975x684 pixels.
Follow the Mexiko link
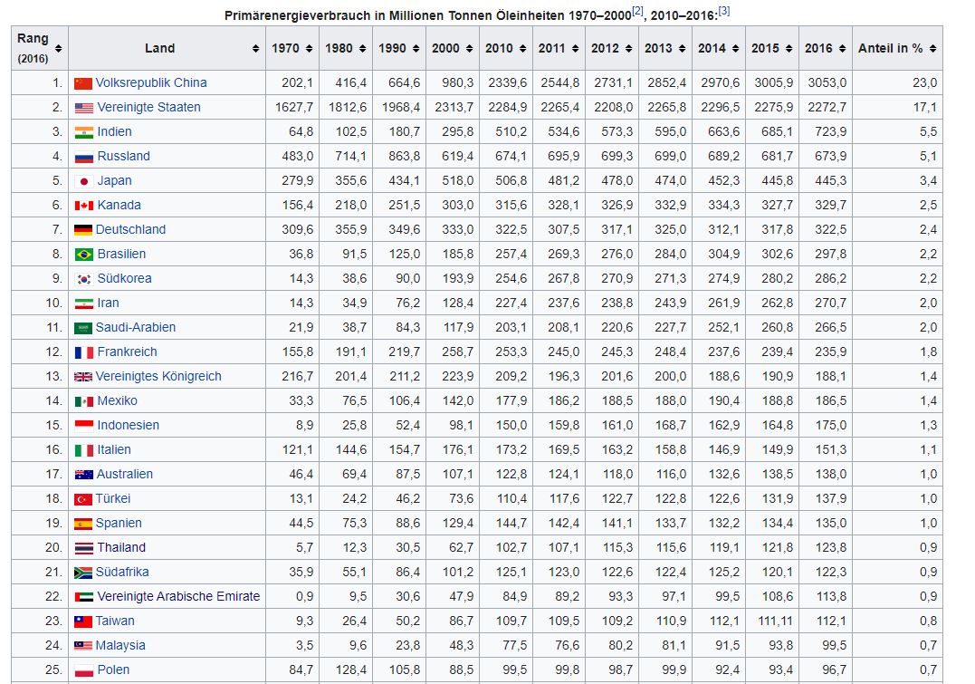coord(118,400)
